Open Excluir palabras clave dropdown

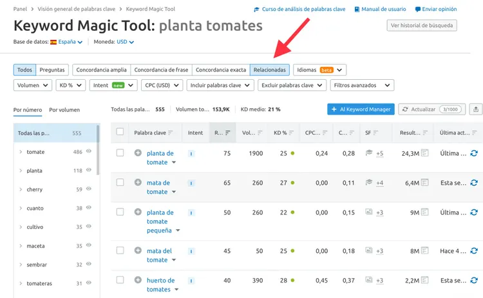click(292, 85)
